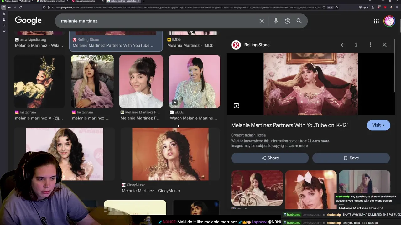Open the en.wikipedia.org Melanie Martinez result
Image resolution: width=401 pixels, height=225 pixels.
(39, 45)
